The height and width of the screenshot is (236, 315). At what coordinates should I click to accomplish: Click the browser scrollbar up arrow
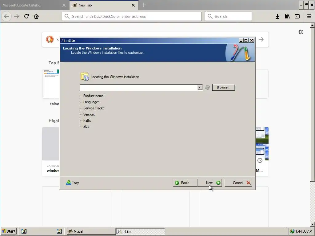point(313,25)
